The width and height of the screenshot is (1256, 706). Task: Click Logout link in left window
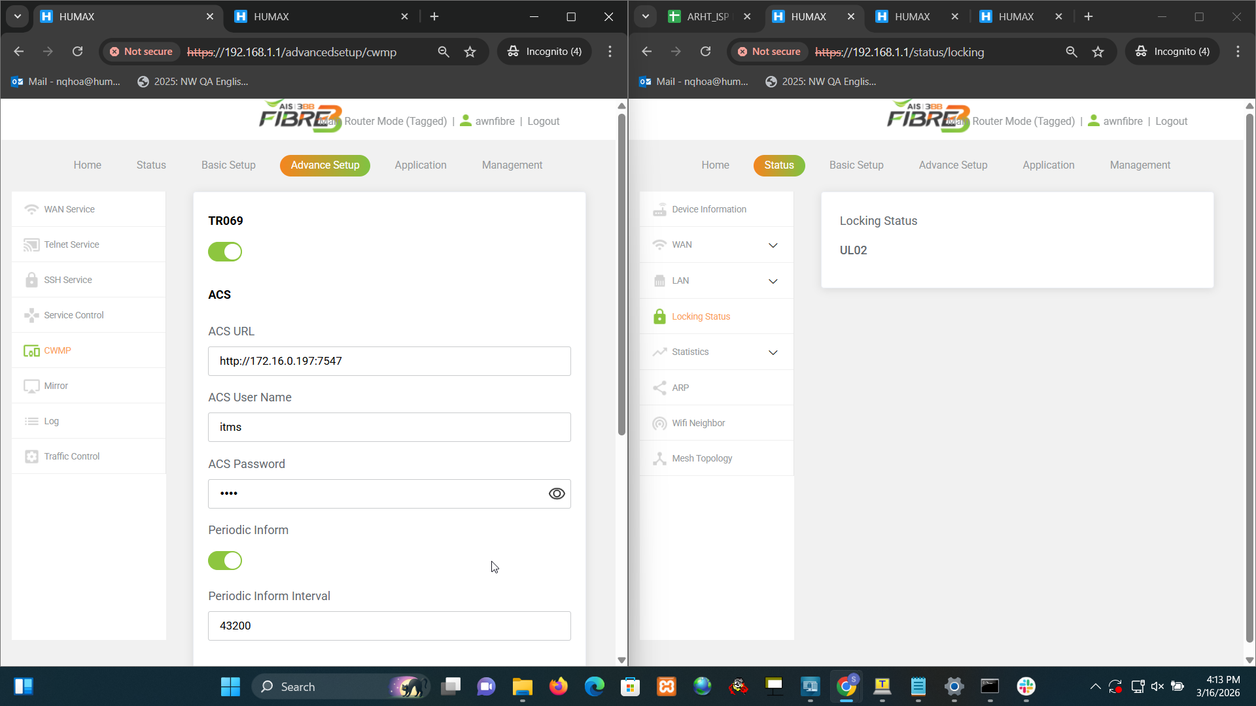click(543, 122)
